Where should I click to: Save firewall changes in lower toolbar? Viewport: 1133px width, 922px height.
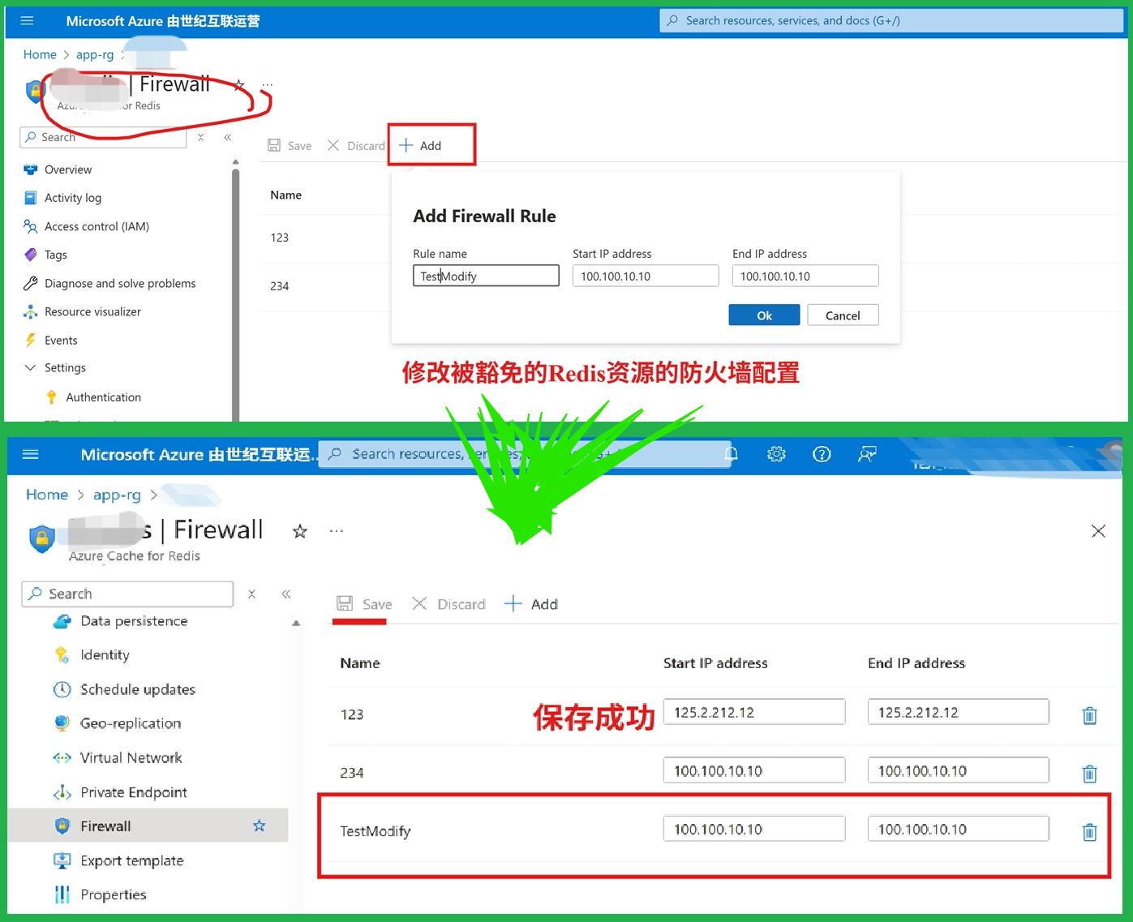pos(364,604)
